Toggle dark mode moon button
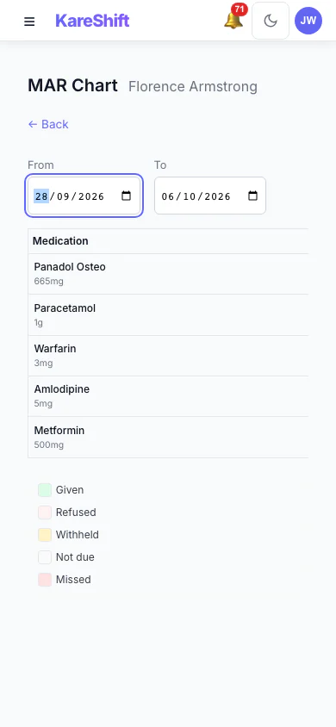This screenshot has width=336, height=727. 271,21
